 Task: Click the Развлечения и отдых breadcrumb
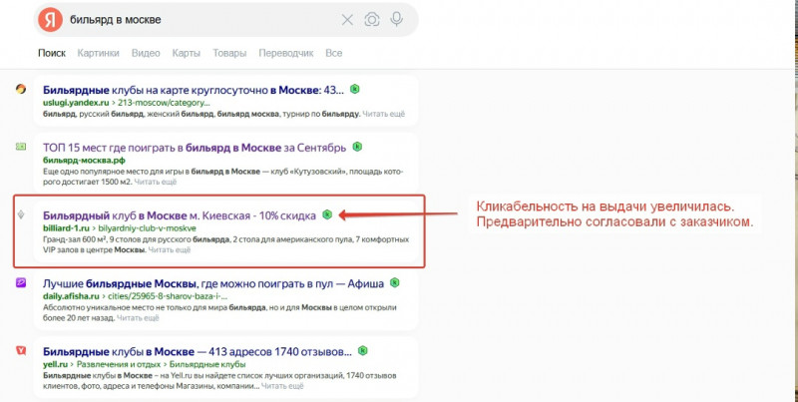[118, 364]
